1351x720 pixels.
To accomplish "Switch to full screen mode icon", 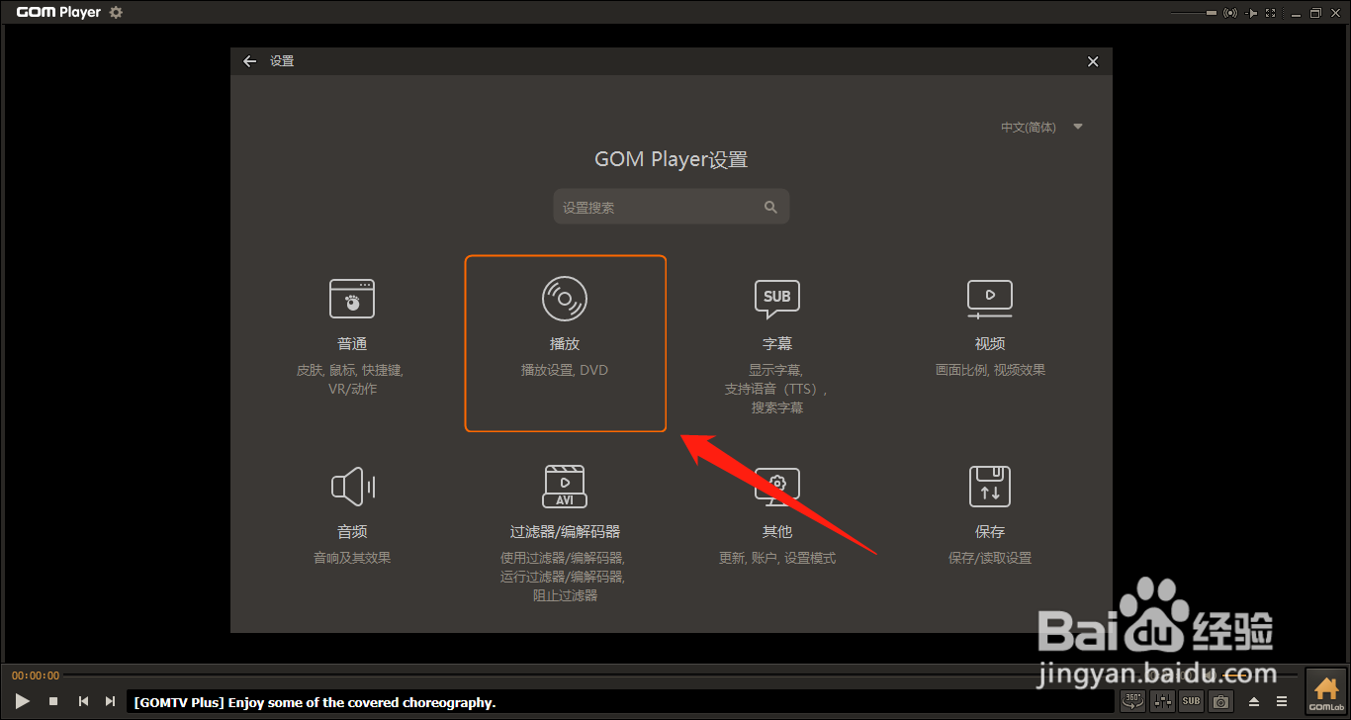I will pyautogui.click(x=1271, y=13).
